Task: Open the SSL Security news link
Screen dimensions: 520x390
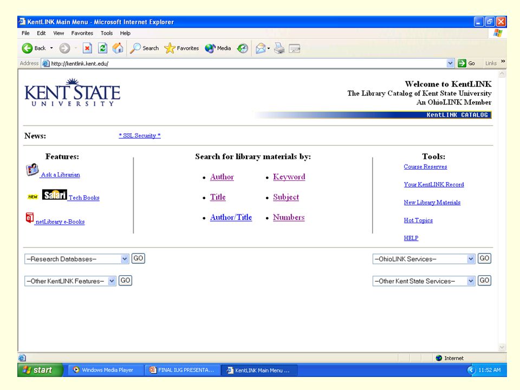Action: click(140, 135)
